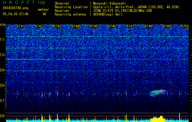
Task: Click the large meteor echo near 0748
Action: tap(158, 93)
